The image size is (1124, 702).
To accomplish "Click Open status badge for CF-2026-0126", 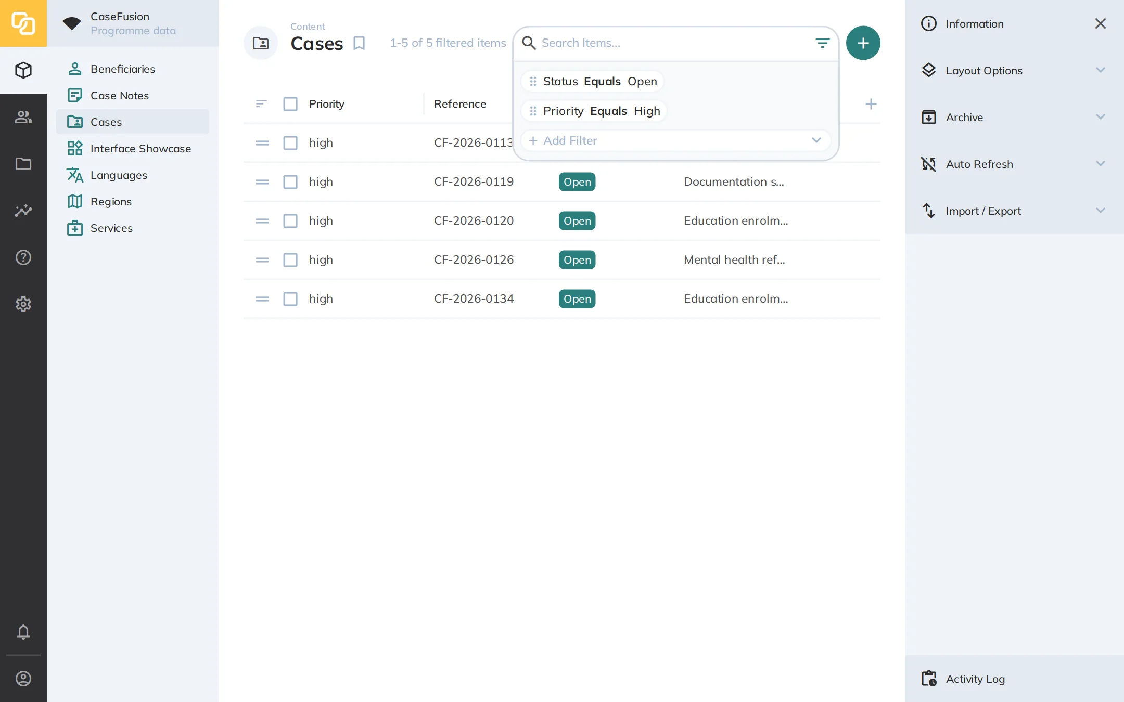I will pos(577,260).
